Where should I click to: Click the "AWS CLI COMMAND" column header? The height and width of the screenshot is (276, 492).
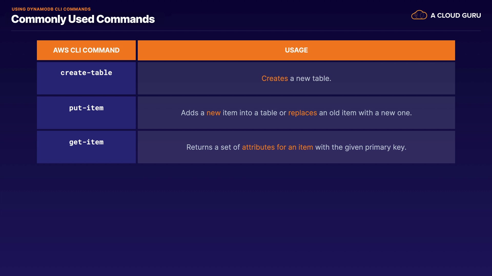tap(86, 50)
